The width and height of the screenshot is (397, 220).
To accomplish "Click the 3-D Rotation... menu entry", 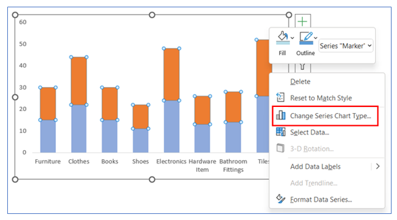I will [x=312, y=149].
